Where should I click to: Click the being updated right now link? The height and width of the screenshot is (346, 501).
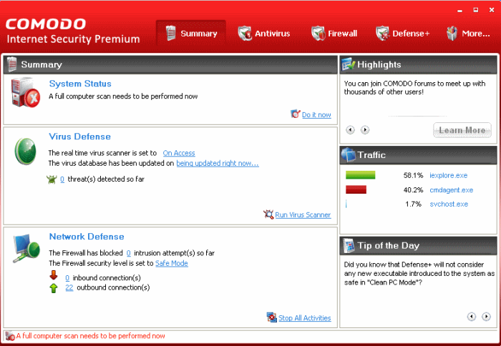[218, 163]
